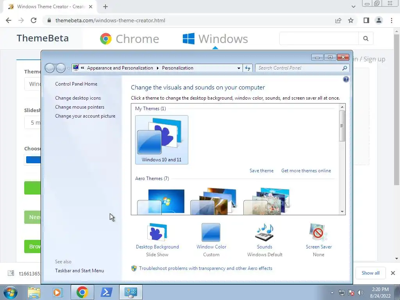The height and width of the screenshot is (300, 400).
Task: Go to Control Panel Home
Action: click(76, 84)
